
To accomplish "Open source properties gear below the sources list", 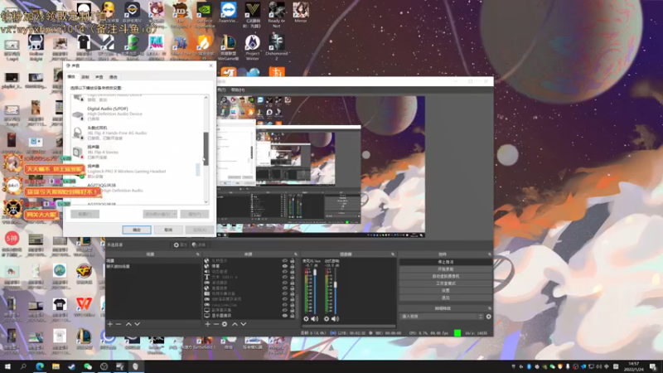I will point(225,324).
